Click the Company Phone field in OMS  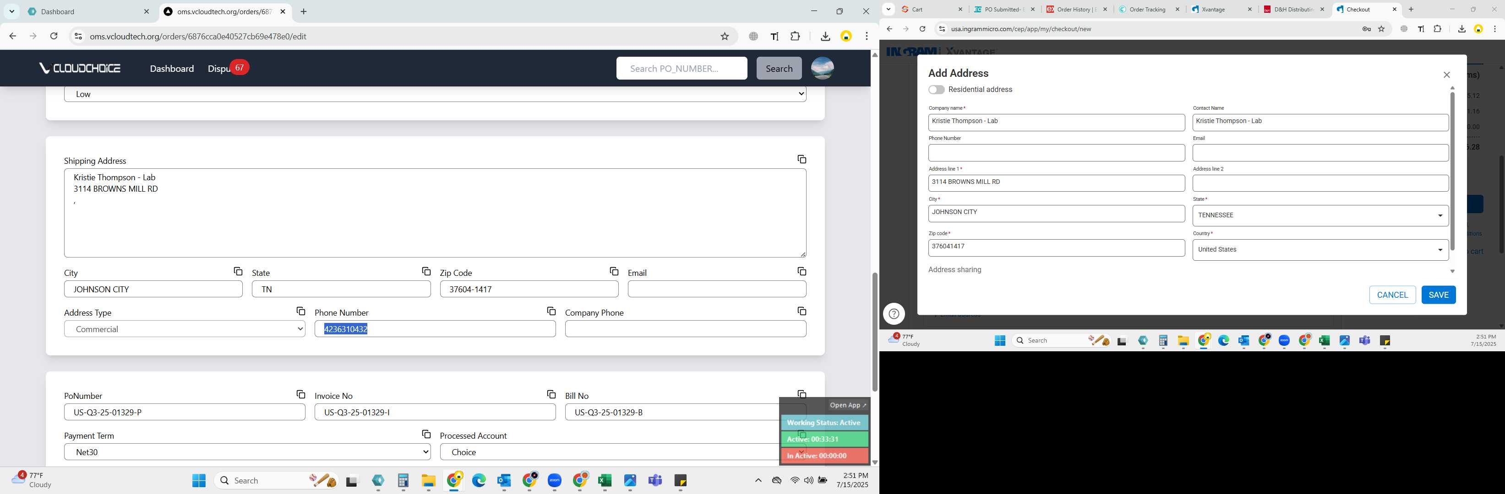(685, 329)
